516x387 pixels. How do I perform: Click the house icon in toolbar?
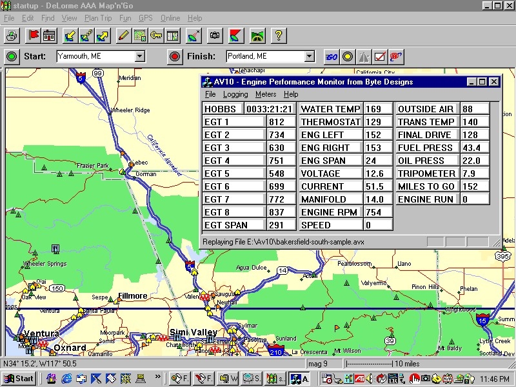[50, 35]
